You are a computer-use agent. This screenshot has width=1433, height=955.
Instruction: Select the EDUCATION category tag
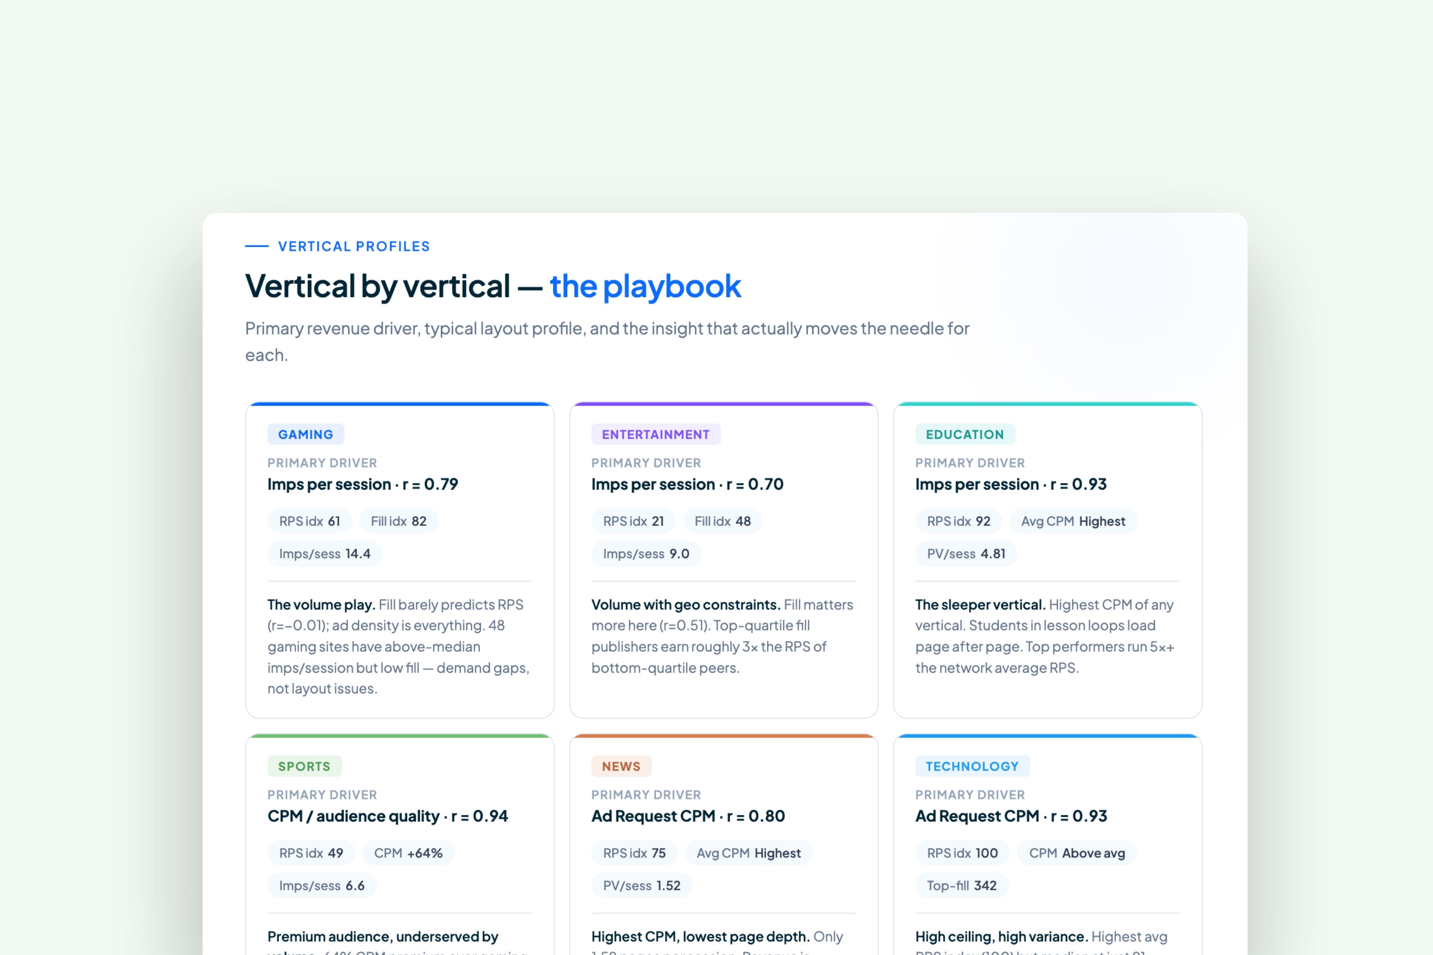[965, 434]
